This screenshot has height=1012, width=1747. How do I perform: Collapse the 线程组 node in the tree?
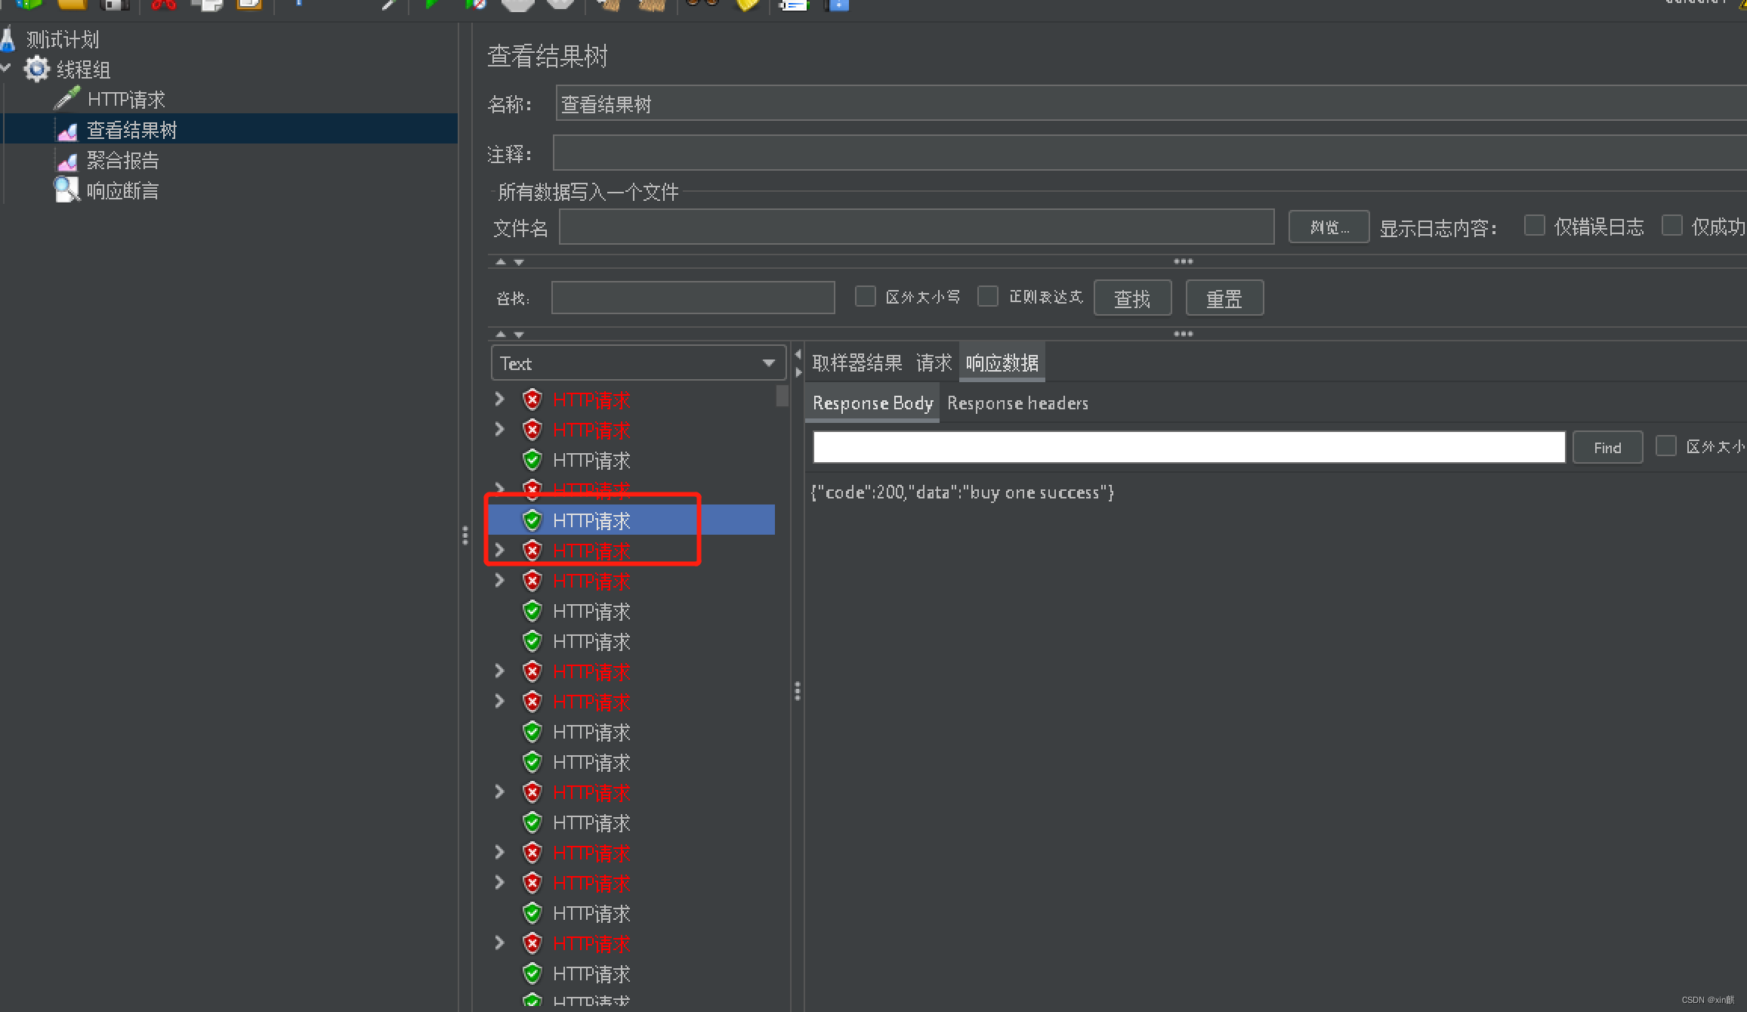[7, 68]
